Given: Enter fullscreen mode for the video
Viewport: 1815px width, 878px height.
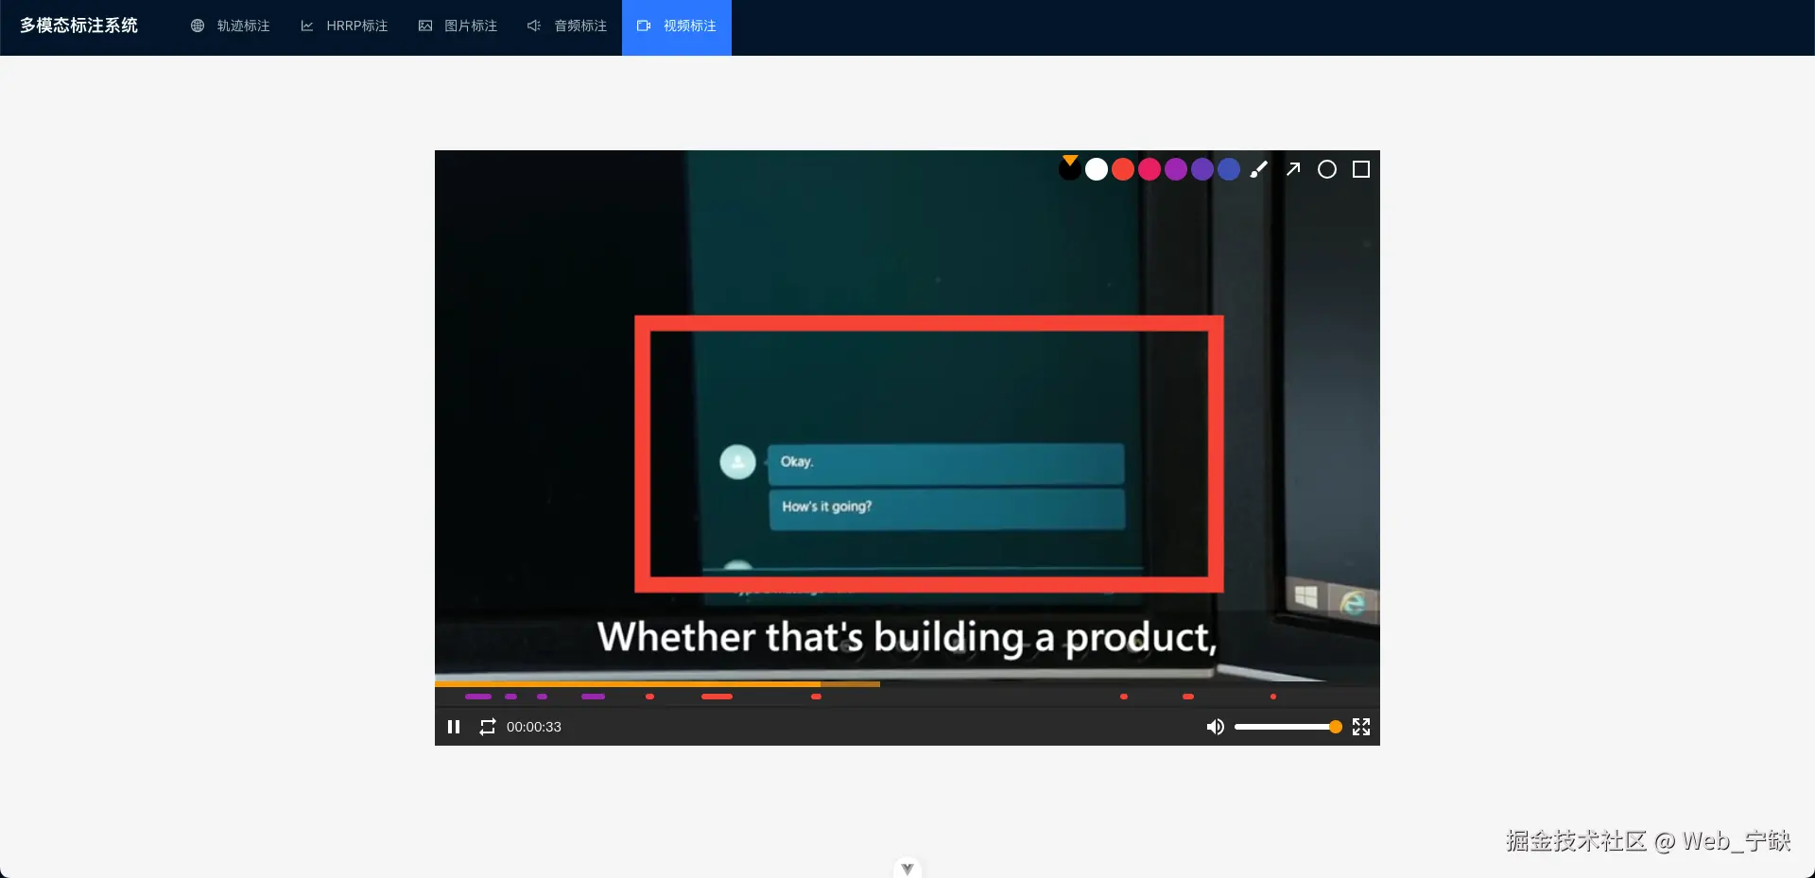Looking at the screenshot, I should point(1361,727).
